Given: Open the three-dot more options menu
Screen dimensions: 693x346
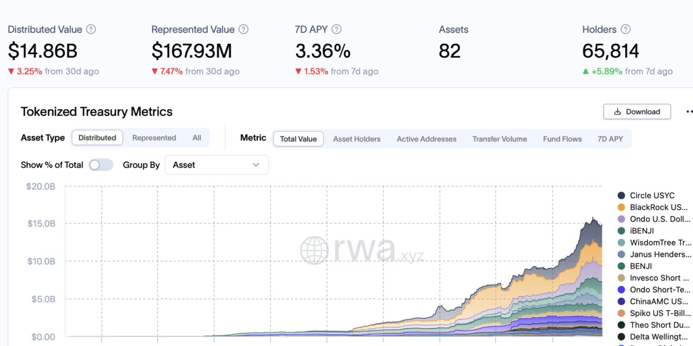Looking at the screenshot, I should click(x=689, y=112).
